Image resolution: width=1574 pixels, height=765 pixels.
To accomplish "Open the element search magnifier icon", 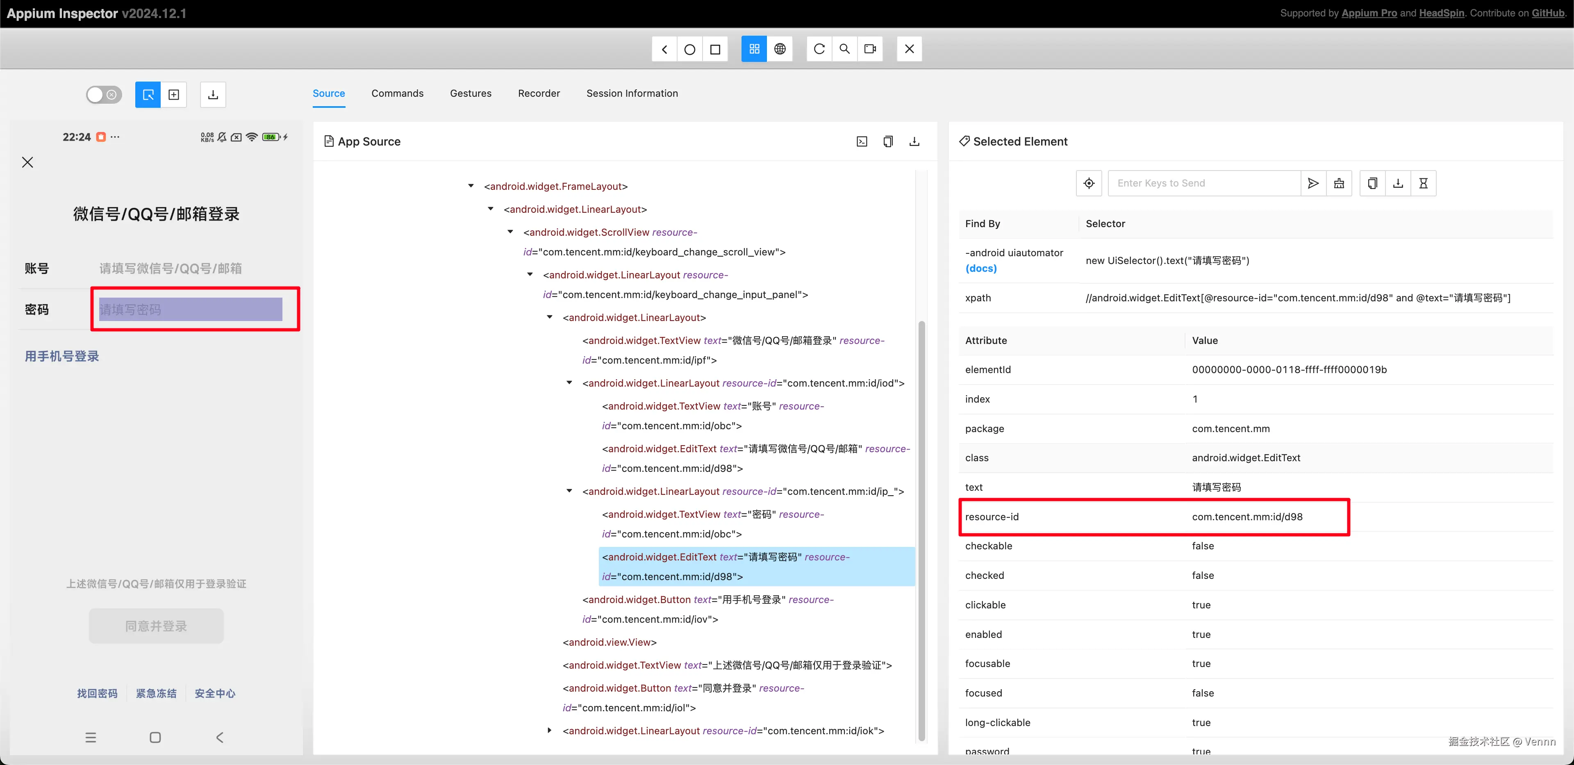I will [844, 49].
